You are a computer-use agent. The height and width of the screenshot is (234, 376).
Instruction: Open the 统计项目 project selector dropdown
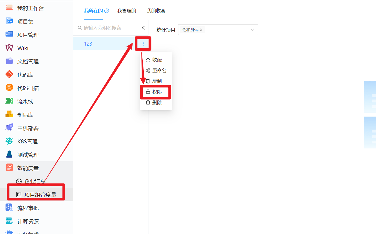coord(252,30)
